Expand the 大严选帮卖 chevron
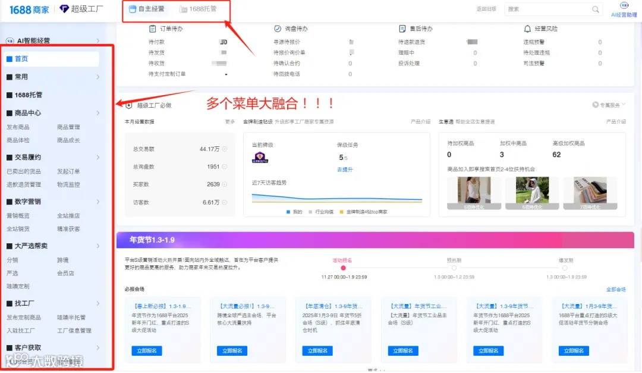This screenshot has height=373, width=642. pos(98,246)
